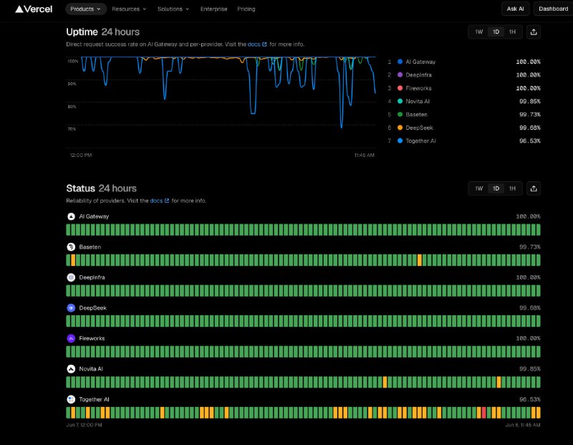The height and width of the screenshot is (445, 573).
Task: Click the Status 24 hours heading
Action: pyautogui.click(x=101, y=188)
